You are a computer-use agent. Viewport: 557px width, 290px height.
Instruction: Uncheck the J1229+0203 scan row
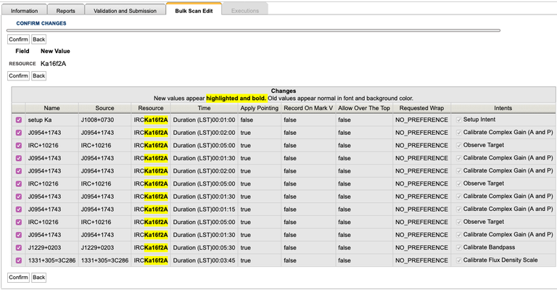point(19,247)
